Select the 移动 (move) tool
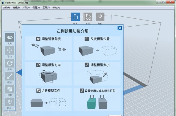Image resolution: width=176 pixels, height=116 pixels. tap(10, 50)
